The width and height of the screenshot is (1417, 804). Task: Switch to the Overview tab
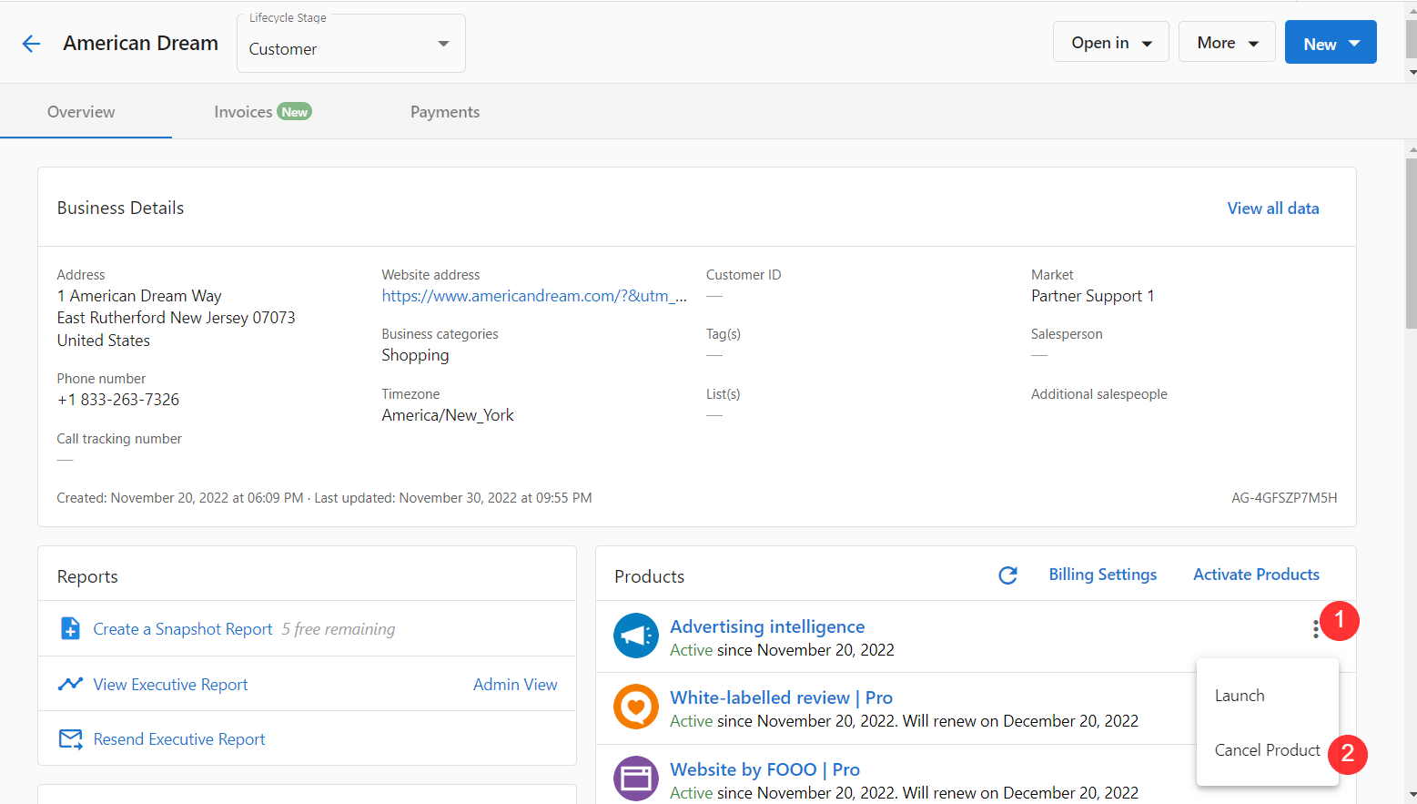[x=81, y=112]
